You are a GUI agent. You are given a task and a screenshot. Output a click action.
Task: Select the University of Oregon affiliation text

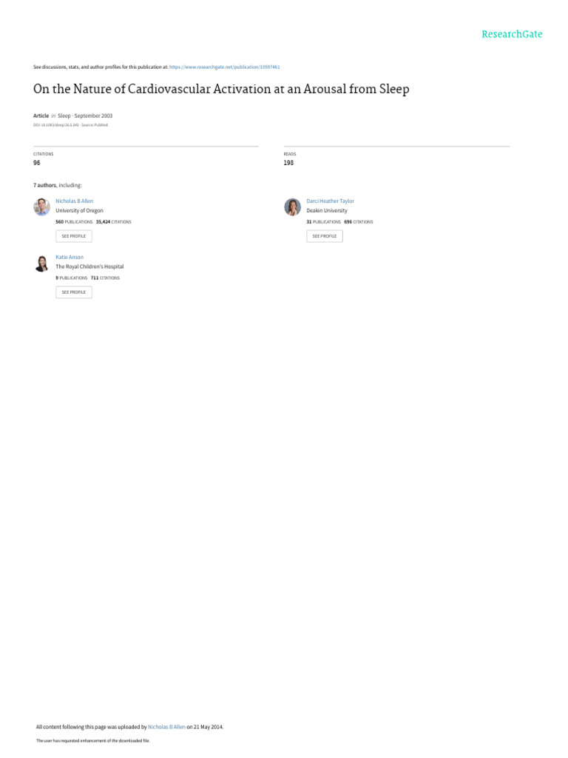pos(79,211)
